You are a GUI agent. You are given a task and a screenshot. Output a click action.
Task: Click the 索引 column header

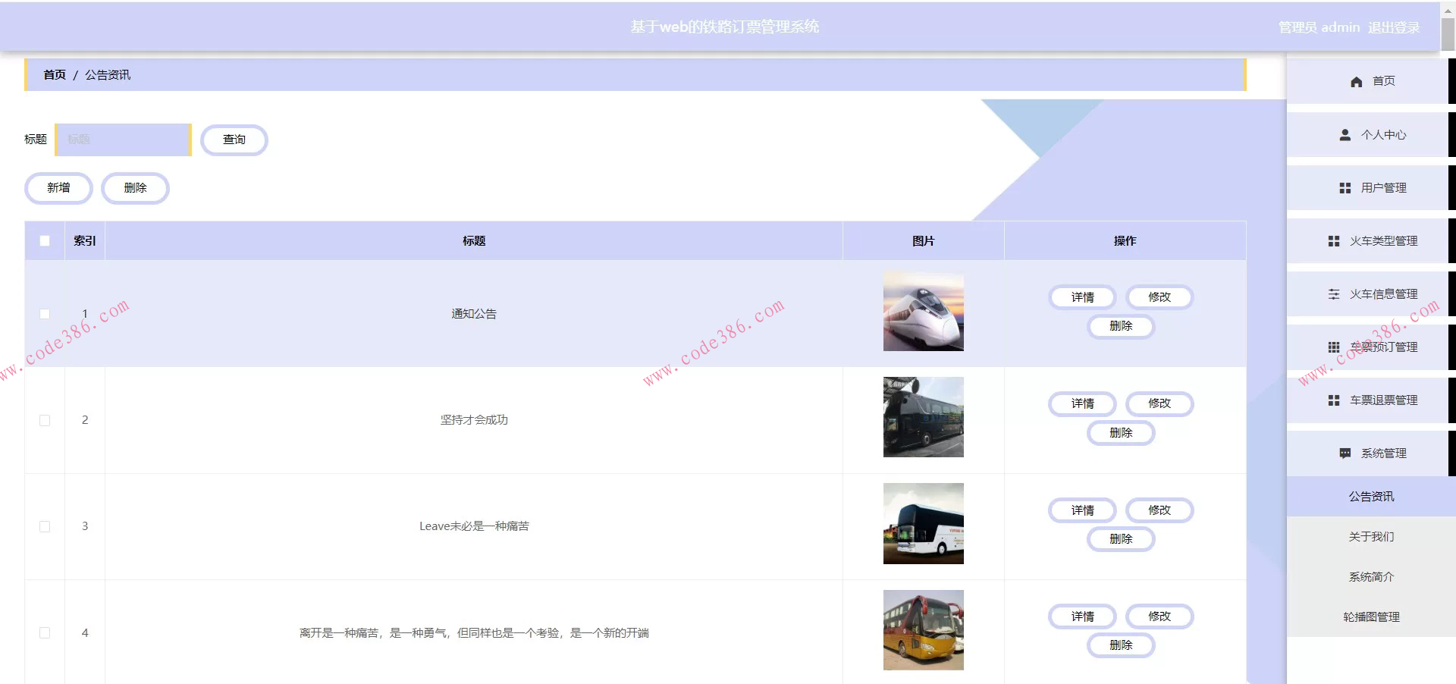[x=85, y=241]
